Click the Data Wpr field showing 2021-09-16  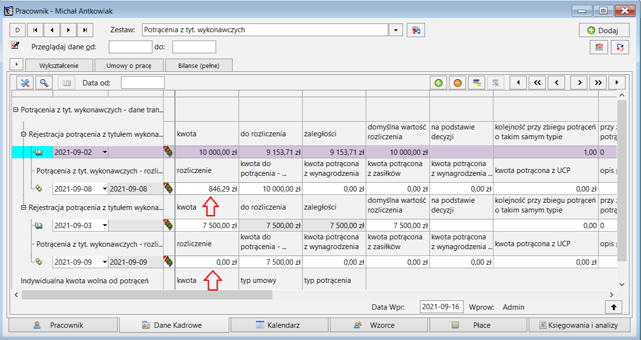[x=442, y=307]
